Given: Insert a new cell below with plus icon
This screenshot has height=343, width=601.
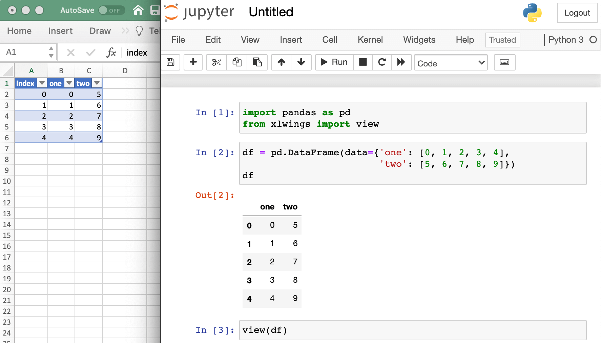Looking at the screenshot, I should 193,62.
